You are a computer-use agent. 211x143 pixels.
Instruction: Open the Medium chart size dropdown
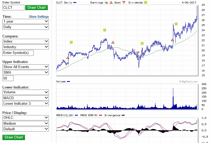tap(26, 123)
